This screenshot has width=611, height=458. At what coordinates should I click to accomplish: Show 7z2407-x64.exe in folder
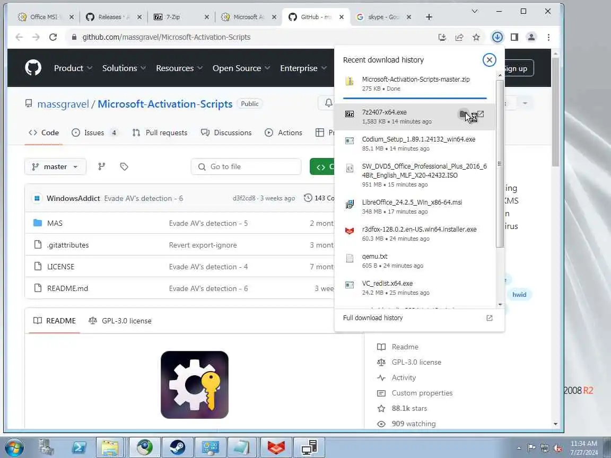(x=464, y=114)
